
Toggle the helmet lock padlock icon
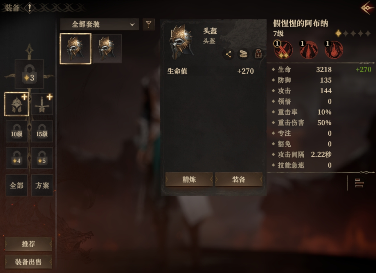pyautogui.click(x=258, y=54)
